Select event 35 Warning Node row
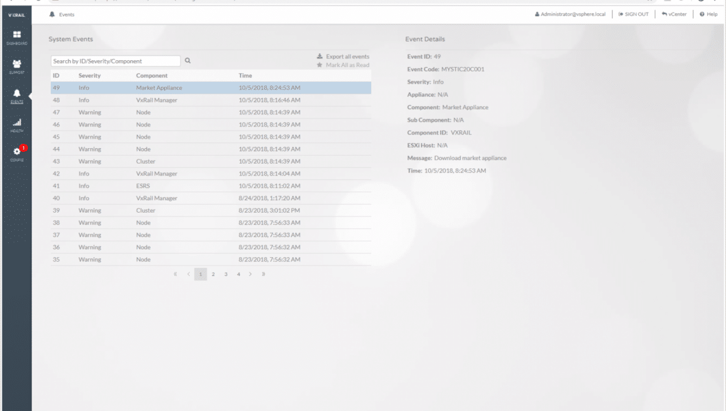The width and height of the screenshot is (726, 411). coord(211,259)
